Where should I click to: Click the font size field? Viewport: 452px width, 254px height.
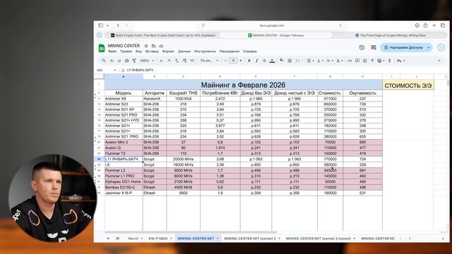click(x=233, y=61)
